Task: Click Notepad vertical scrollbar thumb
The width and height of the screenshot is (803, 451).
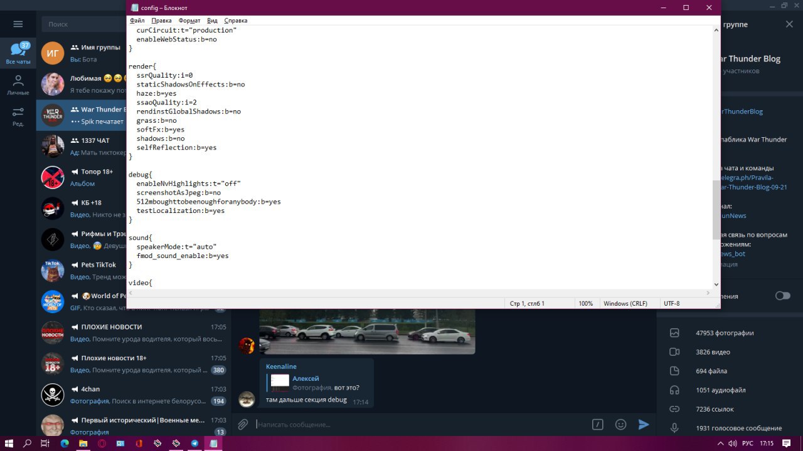Action: (x=716, y=210)
